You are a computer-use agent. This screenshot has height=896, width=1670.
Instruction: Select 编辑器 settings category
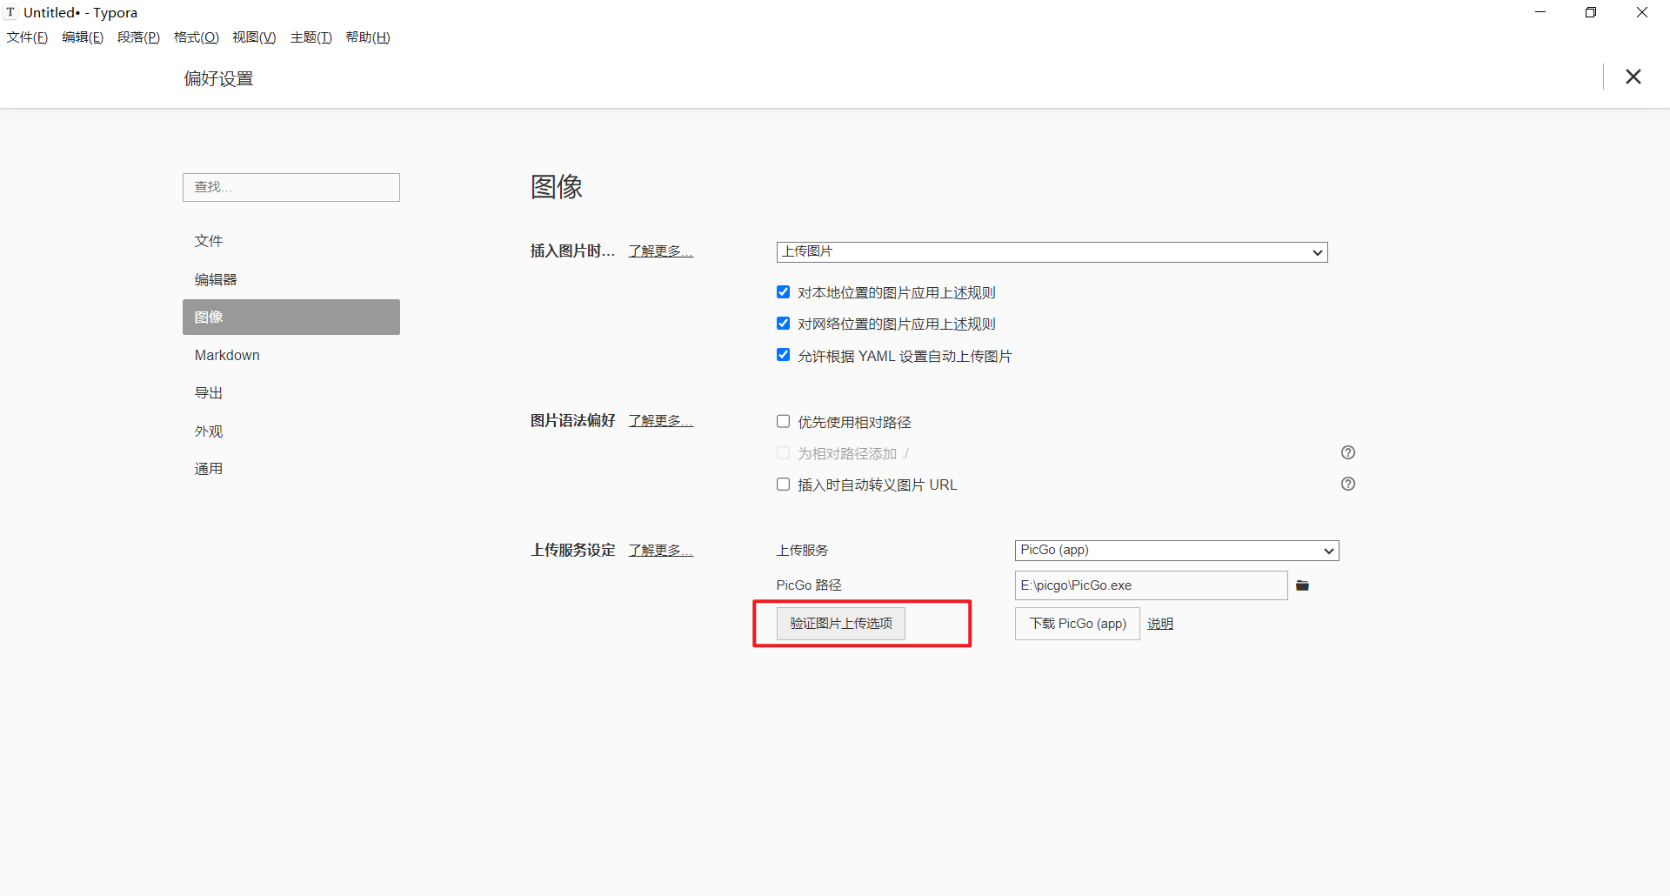pyautogui.click(x=291, y=279)
